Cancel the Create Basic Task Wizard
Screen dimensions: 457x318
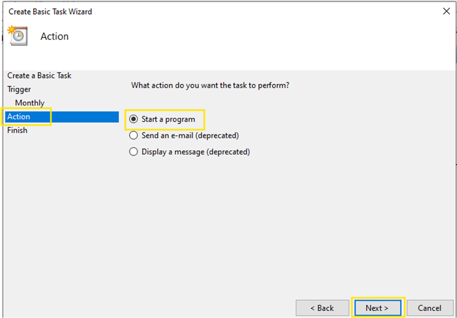[430, 308]
